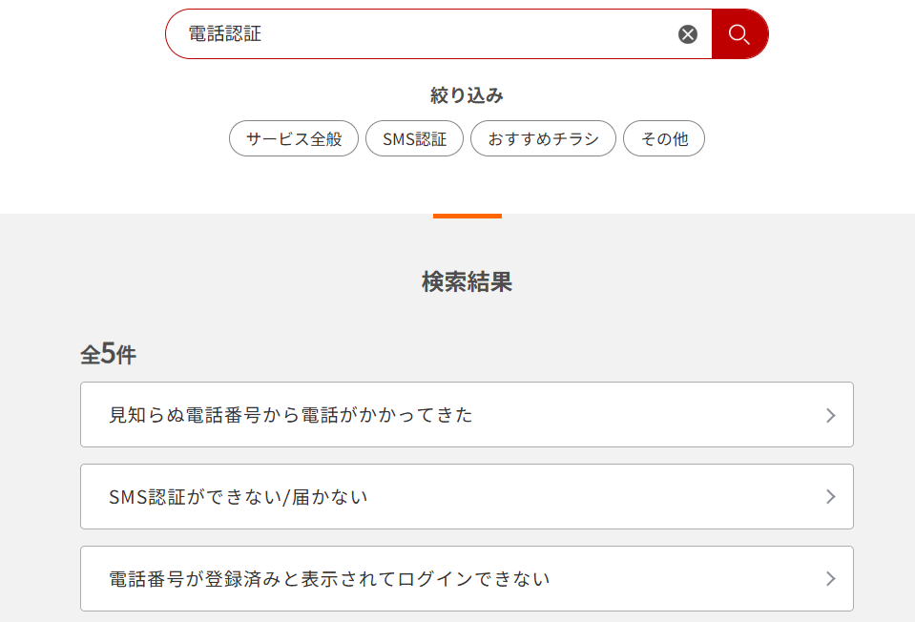Click the 絞り込み heading
Image resolution: width=915 pixels, height=622 pixels.
(x=467, y=95)
